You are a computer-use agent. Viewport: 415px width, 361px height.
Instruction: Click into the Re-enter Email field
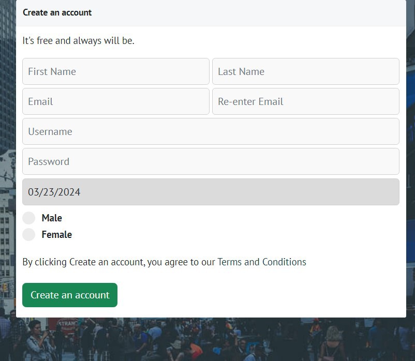coord(305,101)
